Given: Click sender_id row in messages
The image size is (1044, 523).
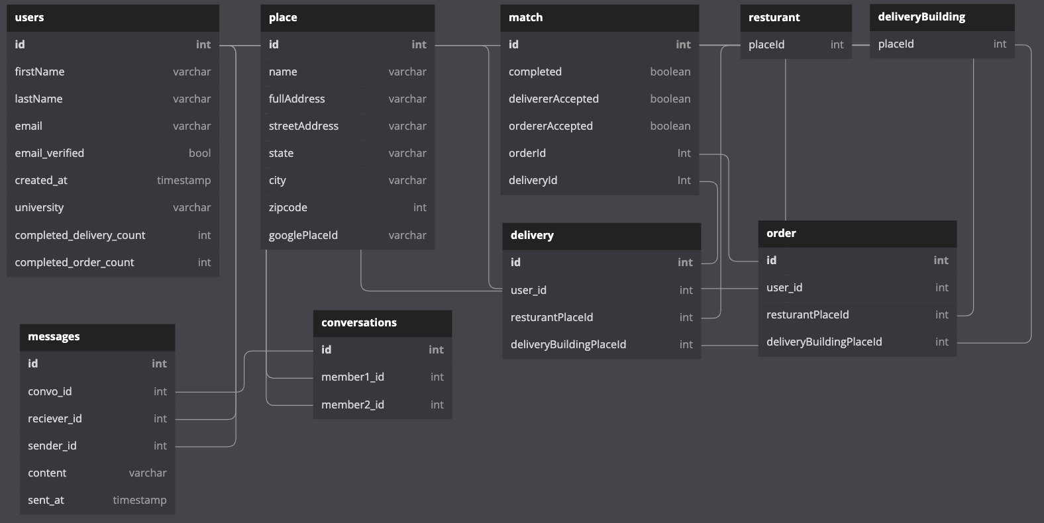Looking at the screenshot, I should click(x=97, y=446).
